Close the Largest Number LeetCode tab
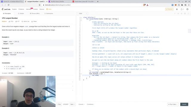Image resolution: width=191 pixels, height=107 pixels. click(47, 1)
